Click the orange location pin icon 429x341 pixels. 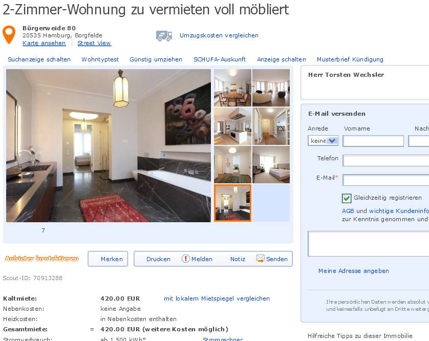click(x=9, y=34)
